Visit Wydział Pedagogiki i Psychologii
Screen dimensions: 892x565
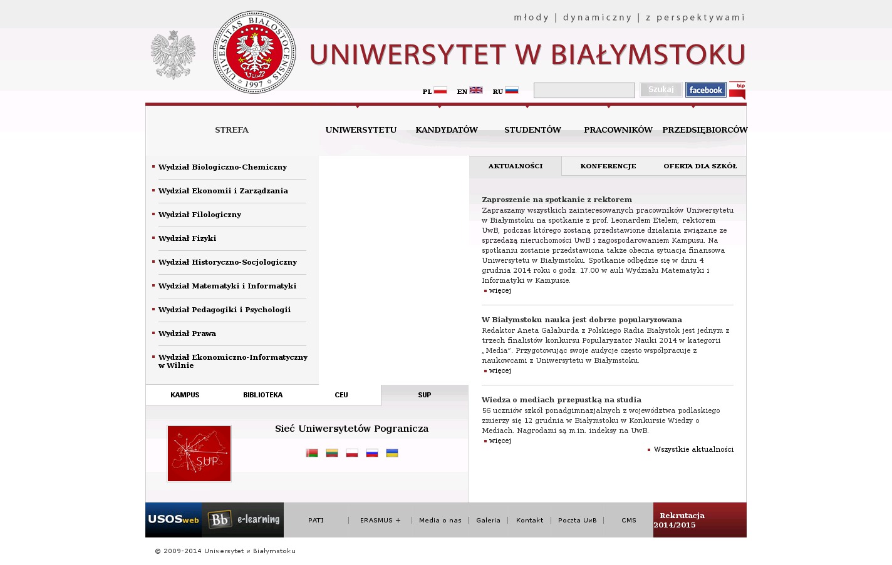pos(224,310)
